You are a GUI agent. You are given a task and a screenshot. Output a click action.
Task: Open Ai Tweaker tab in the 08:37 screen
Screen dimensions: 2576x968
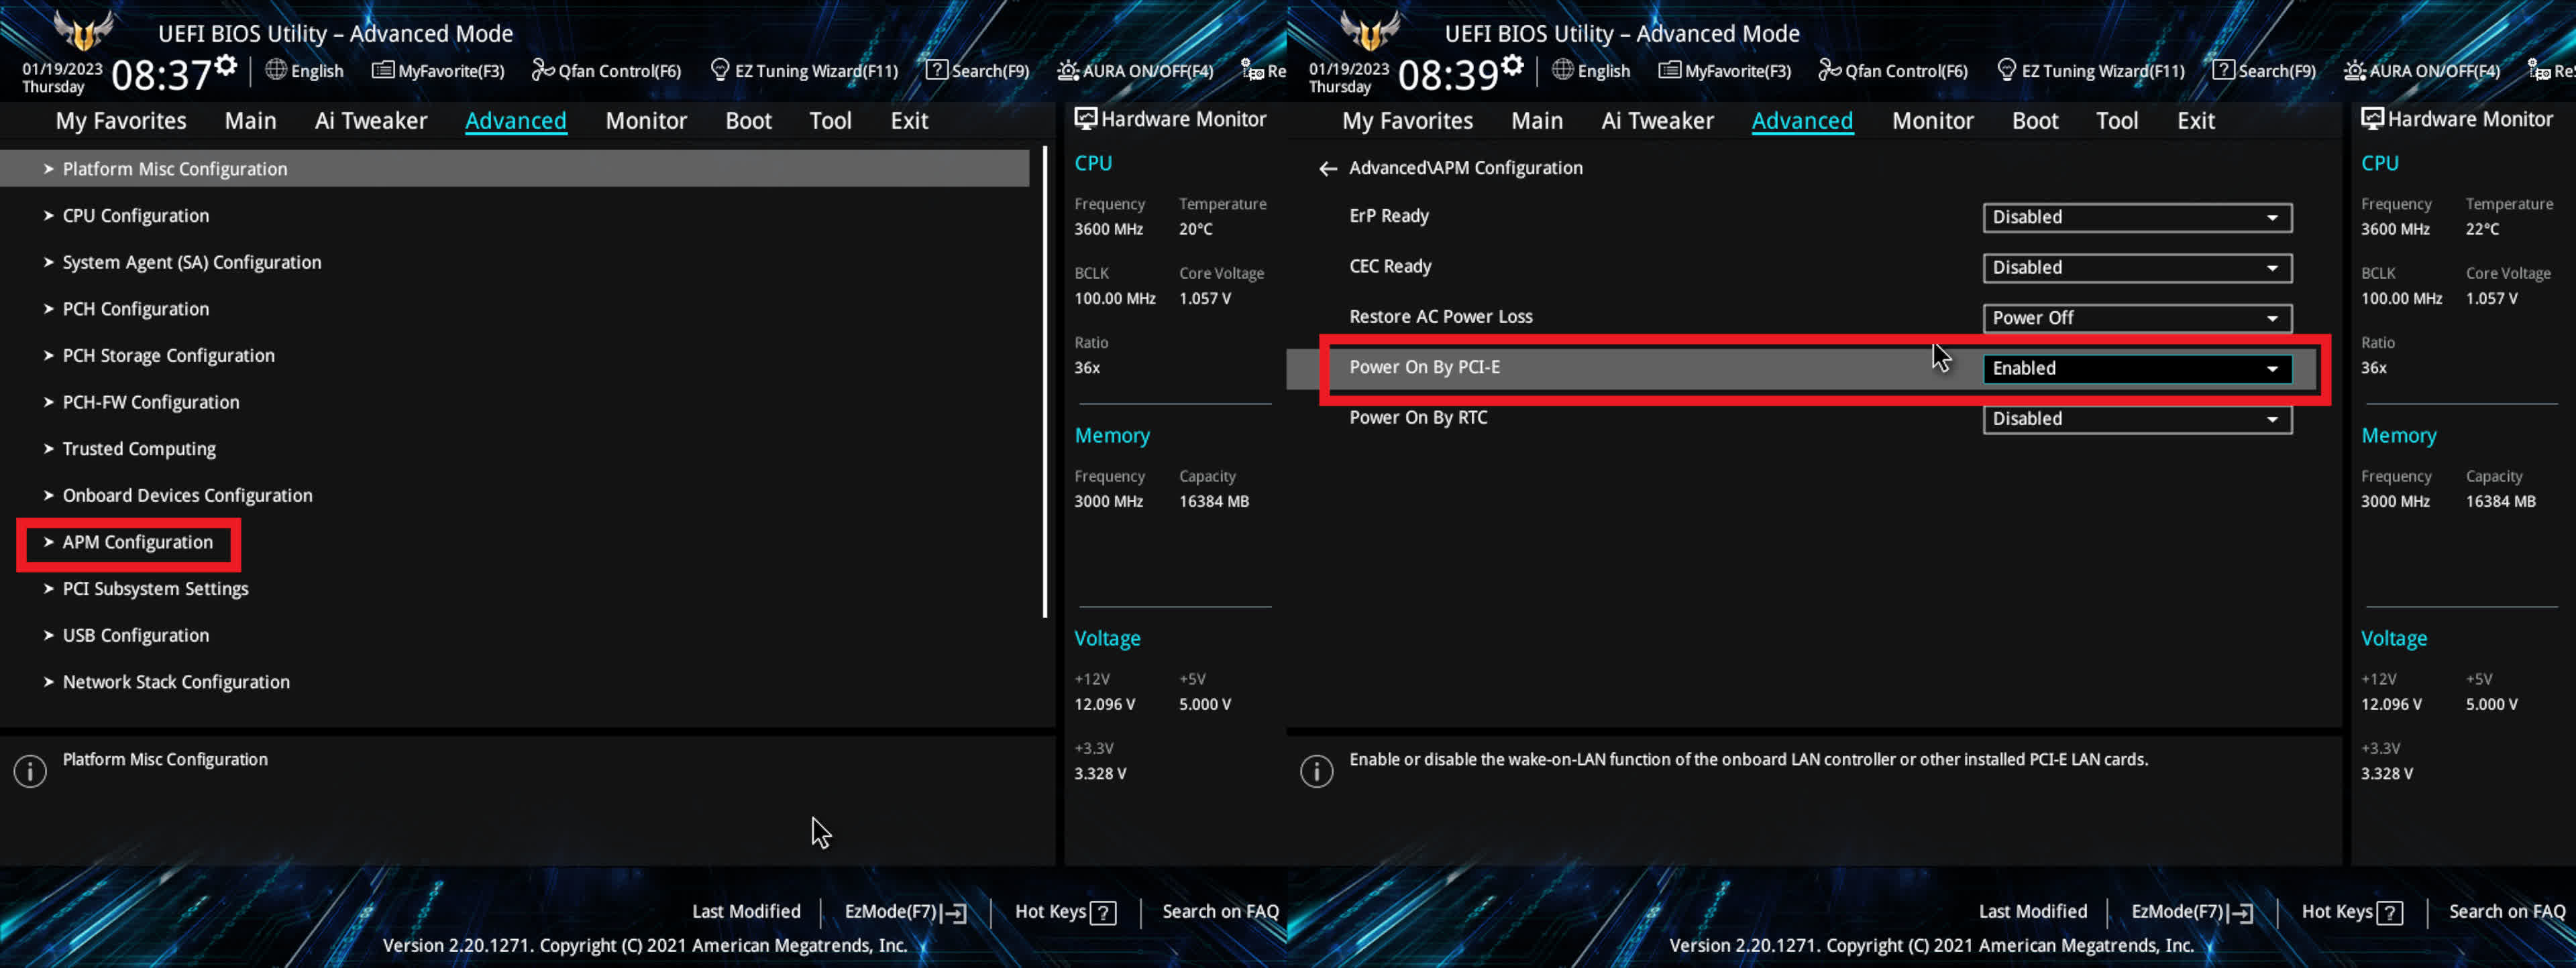[370, 121]
